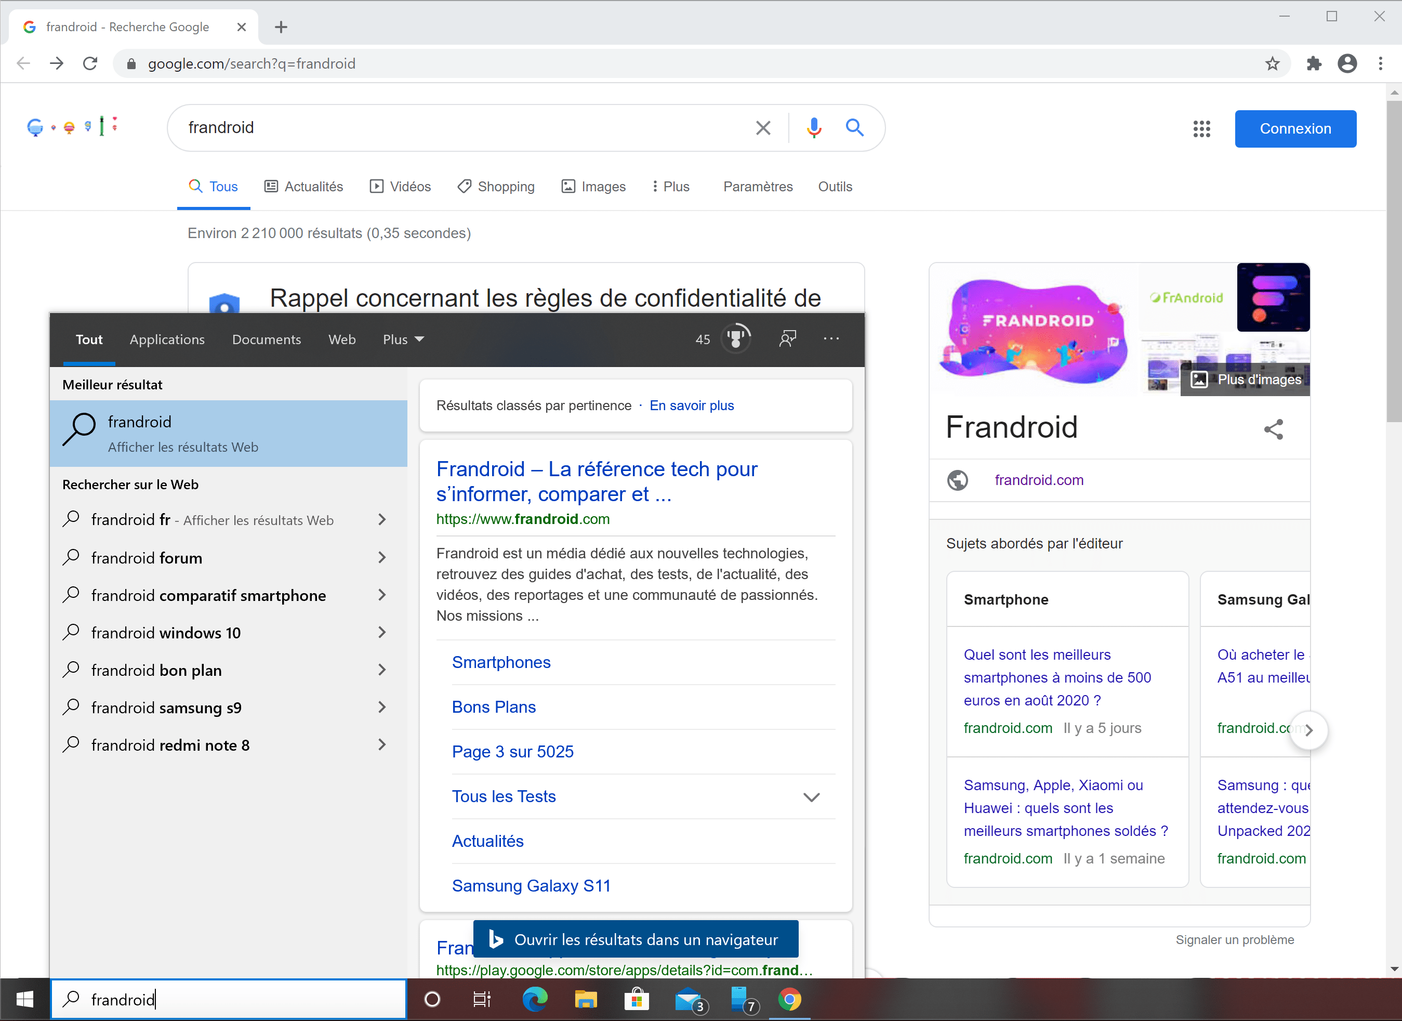The width and height of the screenshot is (1402, 1021).
Task: Clear the frandroid query with the X icon
Action: (763, 128)
